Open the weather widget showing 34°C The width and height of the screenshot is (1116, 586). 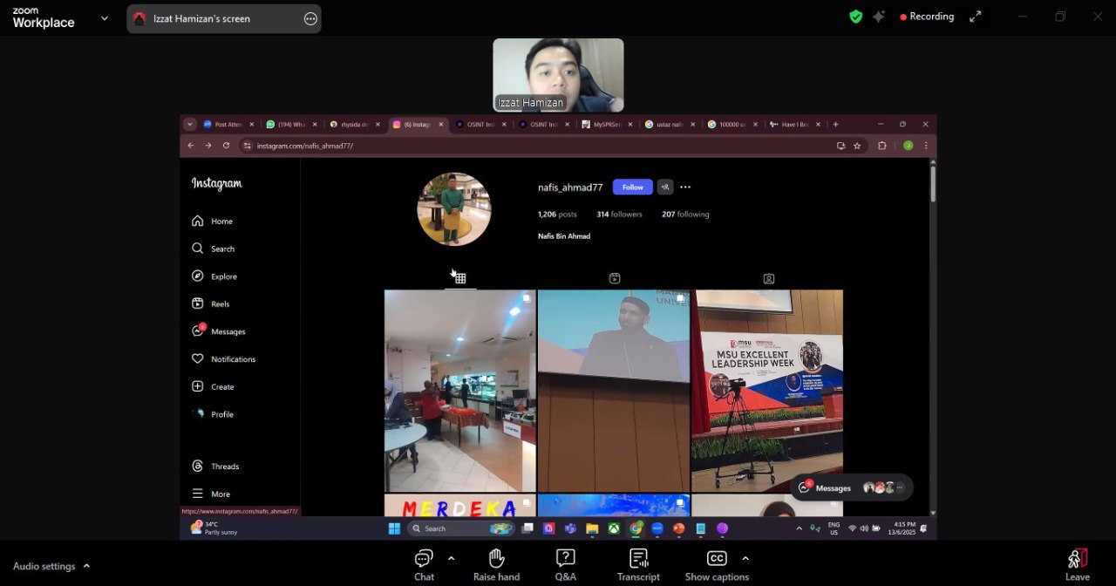point(214,528)
